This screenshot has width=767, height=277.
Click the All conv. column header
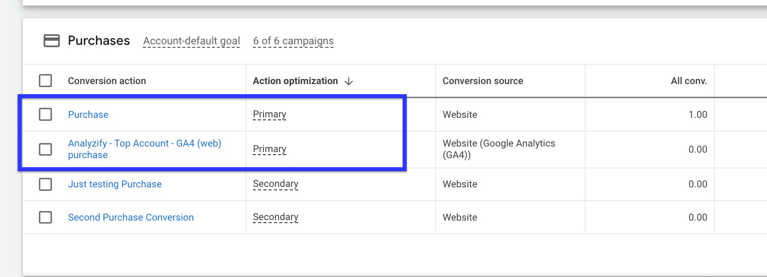pos(689,81)
